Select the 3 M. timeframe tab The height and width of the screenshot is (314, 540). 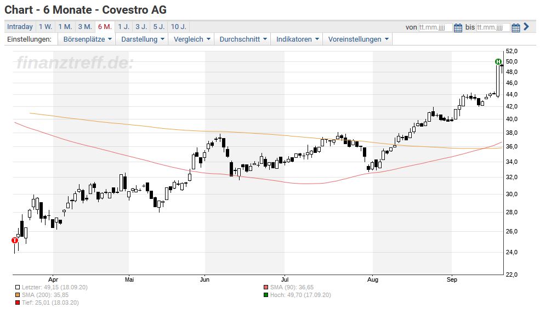(85, 27)
